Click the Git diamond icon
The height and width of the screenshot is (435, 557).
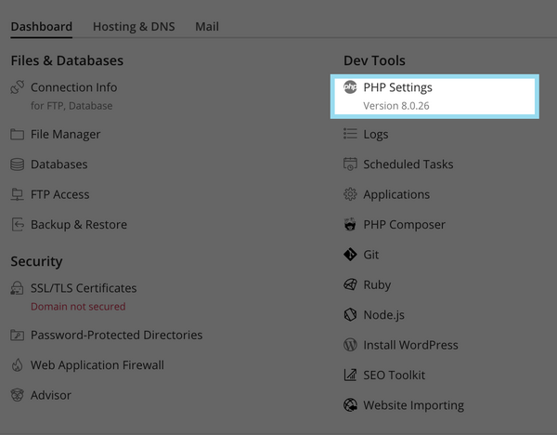[350, 255]
